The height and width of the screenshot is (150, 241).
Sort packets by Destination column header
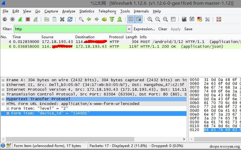(x=92, y=37)
